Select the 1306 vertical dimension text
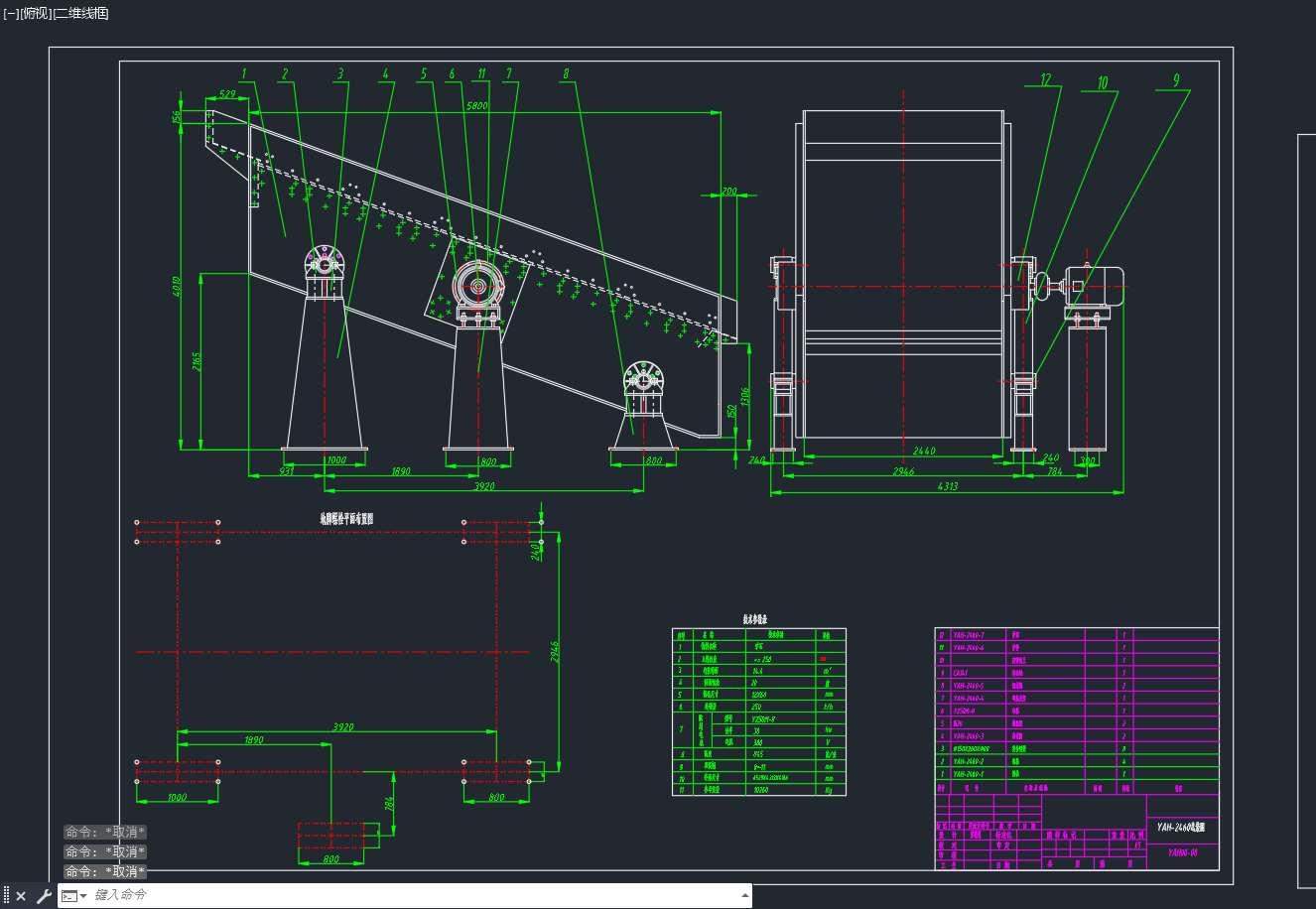This screenshot has height=909, width=1316. coord(746,397)
